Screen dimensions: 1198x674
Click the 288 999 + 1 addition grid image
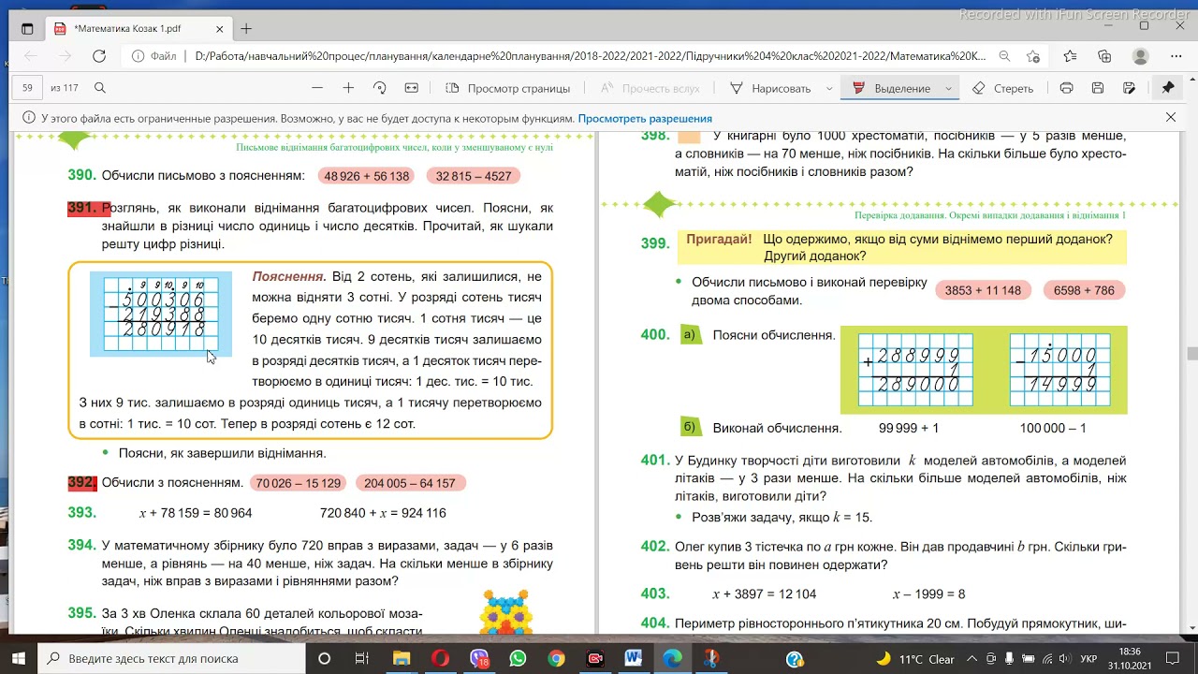(x=915, y=370)
